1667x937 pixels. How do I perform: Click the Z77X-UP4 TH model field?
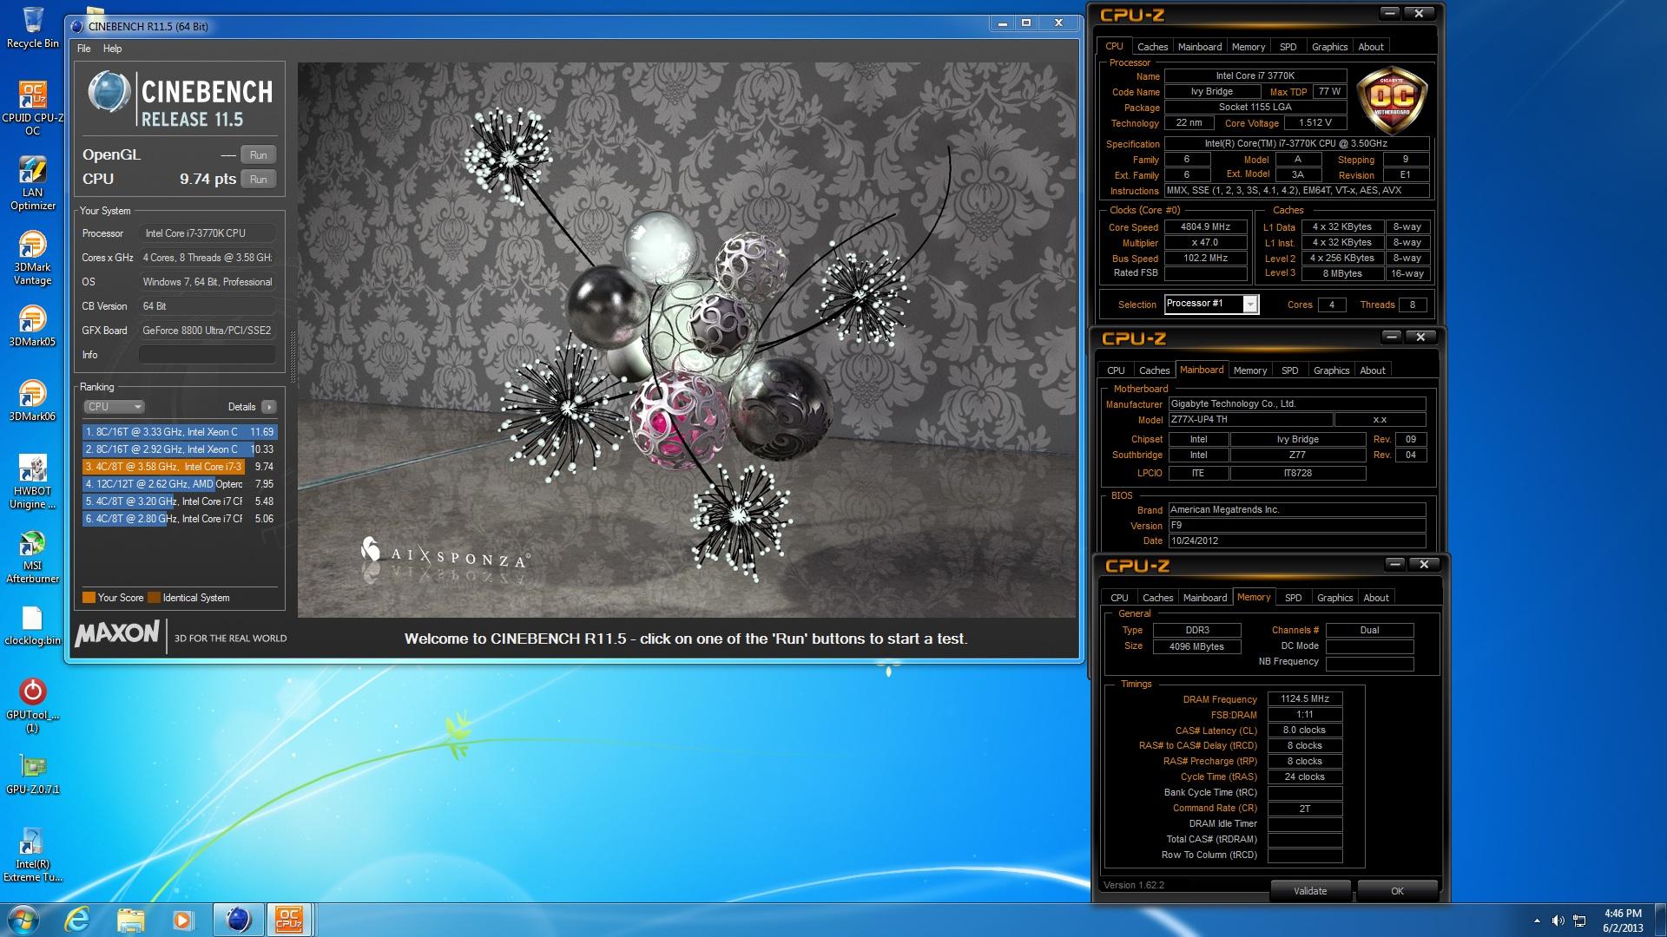pyautogui.click(x=1249, y=420)
